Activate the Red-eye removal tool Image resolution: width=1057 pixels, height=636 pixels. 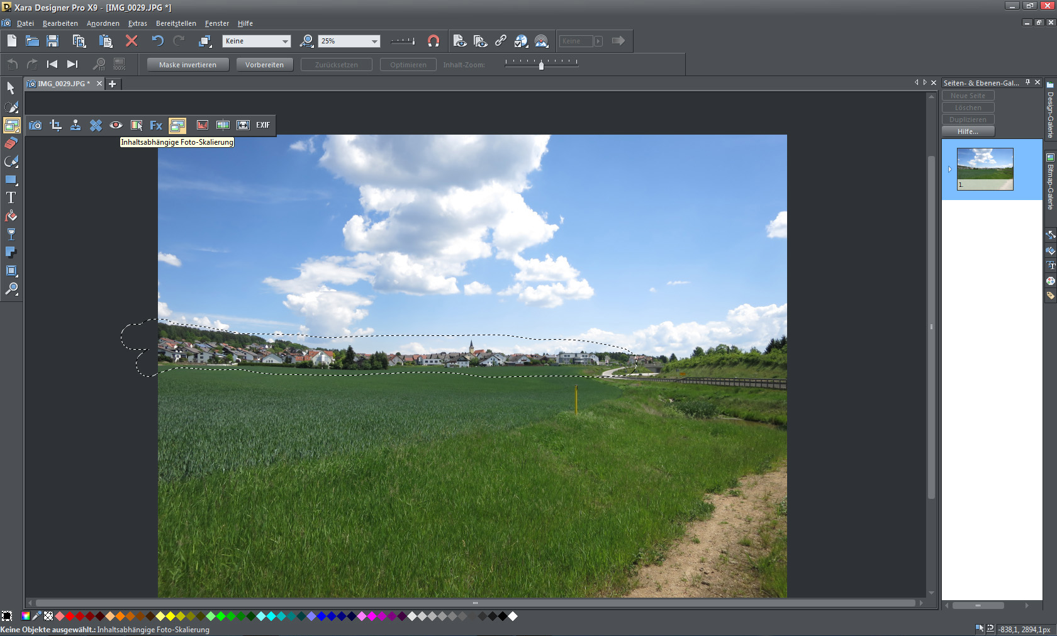[x=116, y=125]
